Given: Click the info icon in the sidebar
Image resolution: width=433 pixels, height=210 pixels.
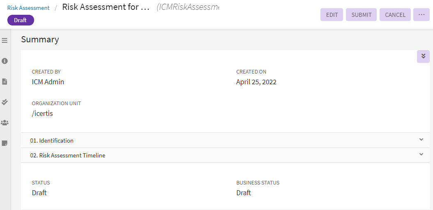Looking at the screenshot, I should [x=5, y=61].
